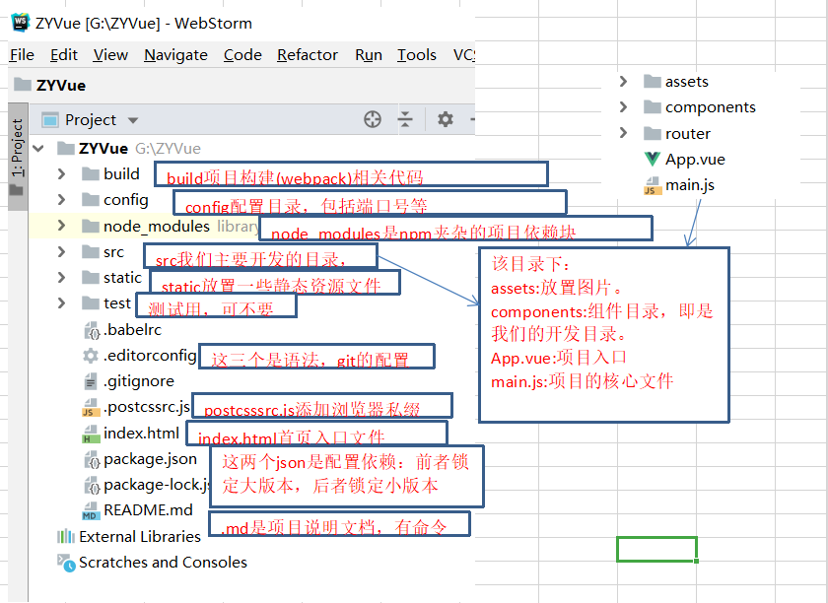828x603 pixels.
Task: Click the README.md markdown file icon
Action: 91,510
